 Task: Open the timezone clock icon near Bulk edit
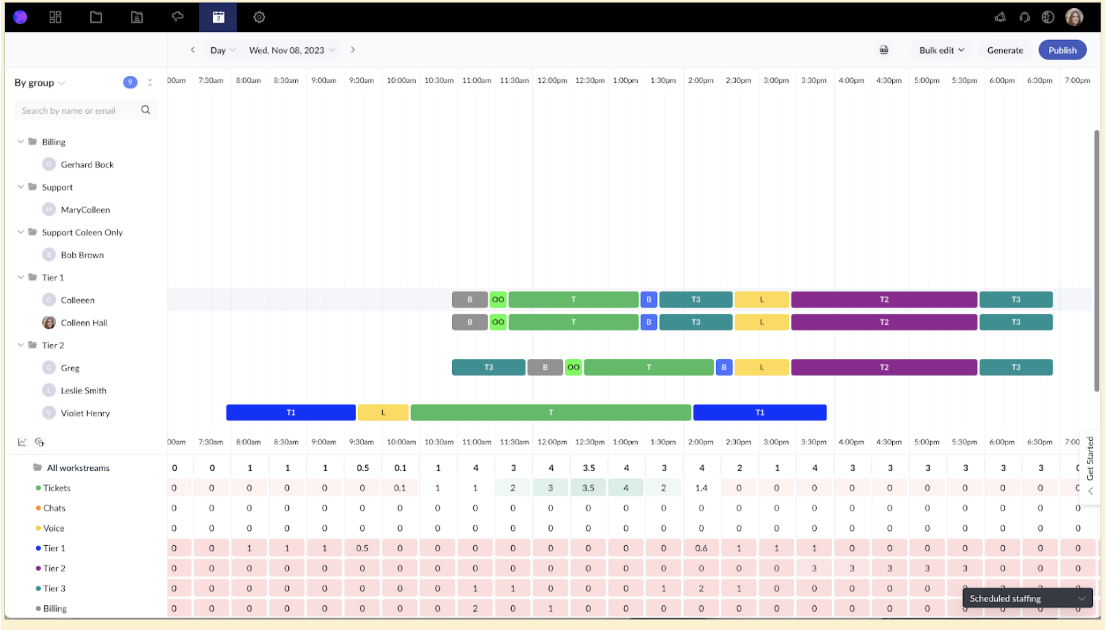tap(884, 50)
